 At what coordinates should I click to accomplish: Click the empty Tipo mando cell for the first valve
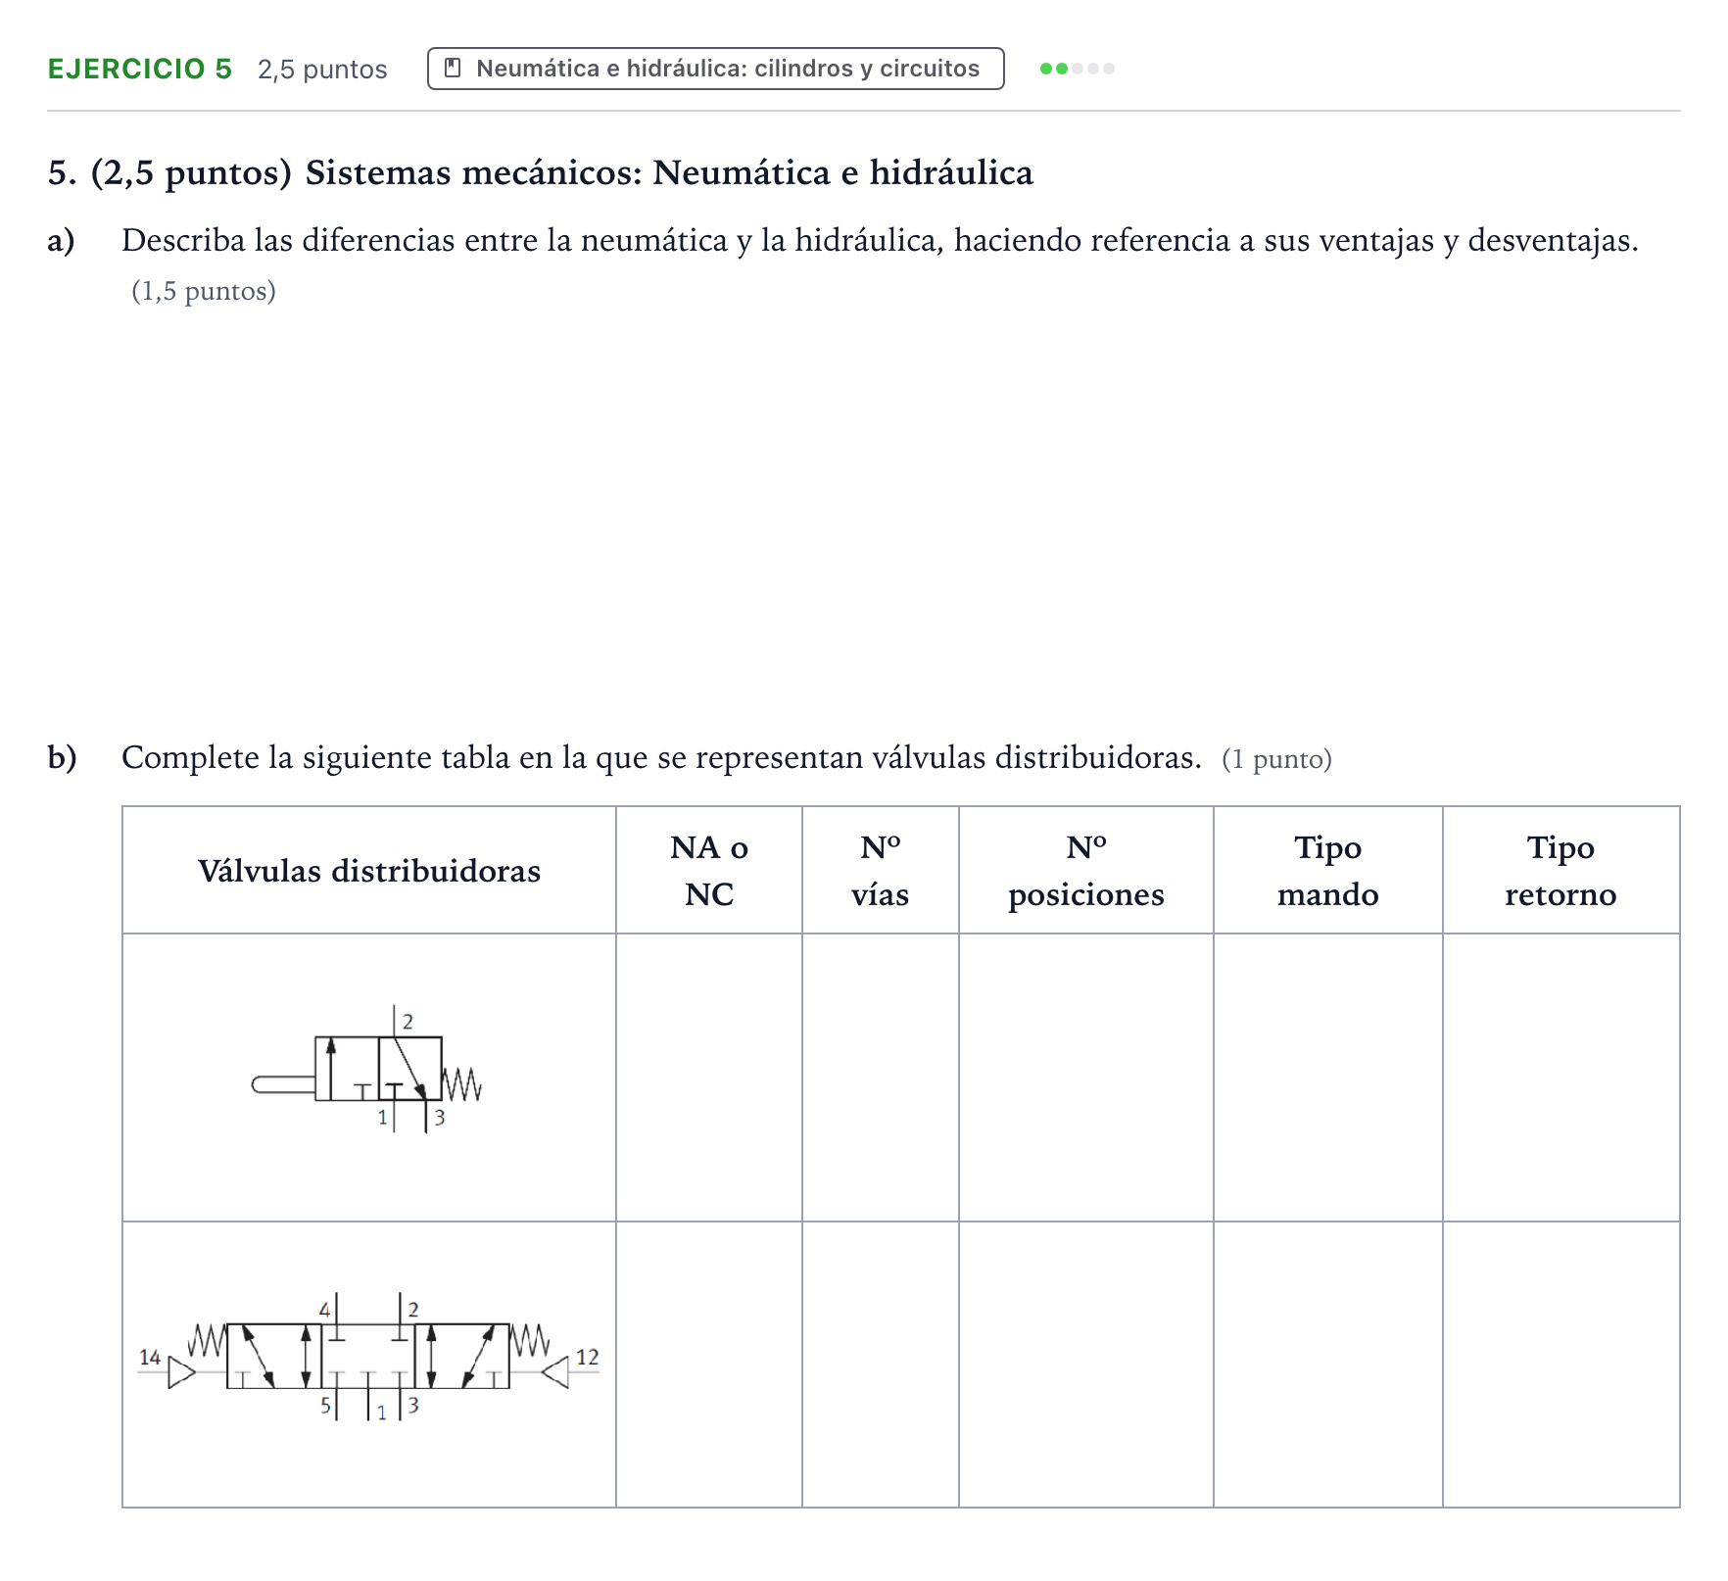[1328, 1078]
